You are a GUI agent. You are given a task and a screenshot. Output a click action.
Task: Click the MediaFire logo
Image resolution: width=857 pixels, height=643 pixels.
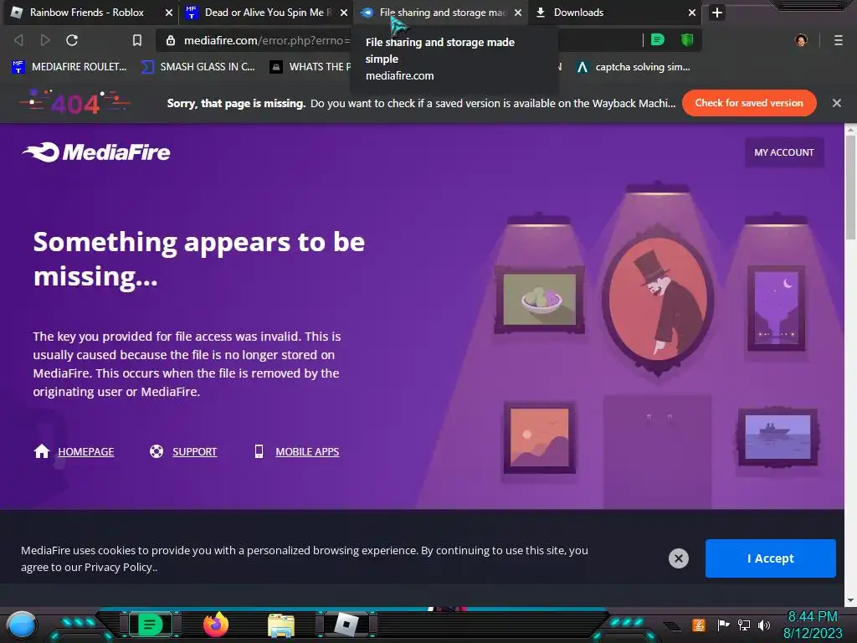[x=96, y=152]
